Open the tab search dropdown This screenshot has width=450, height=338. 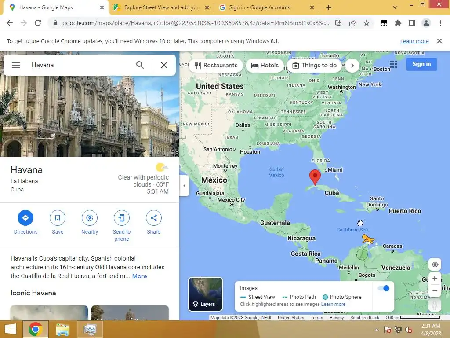[395, 7]
